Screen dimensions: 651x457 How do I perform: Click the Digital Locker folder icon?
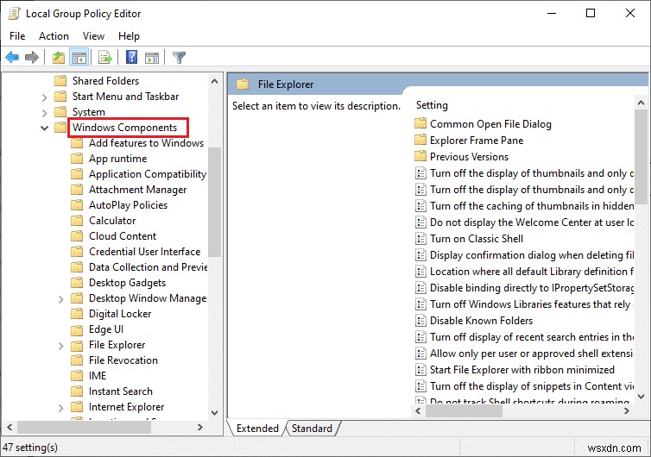pyautogui.click(x=77, y=314)
